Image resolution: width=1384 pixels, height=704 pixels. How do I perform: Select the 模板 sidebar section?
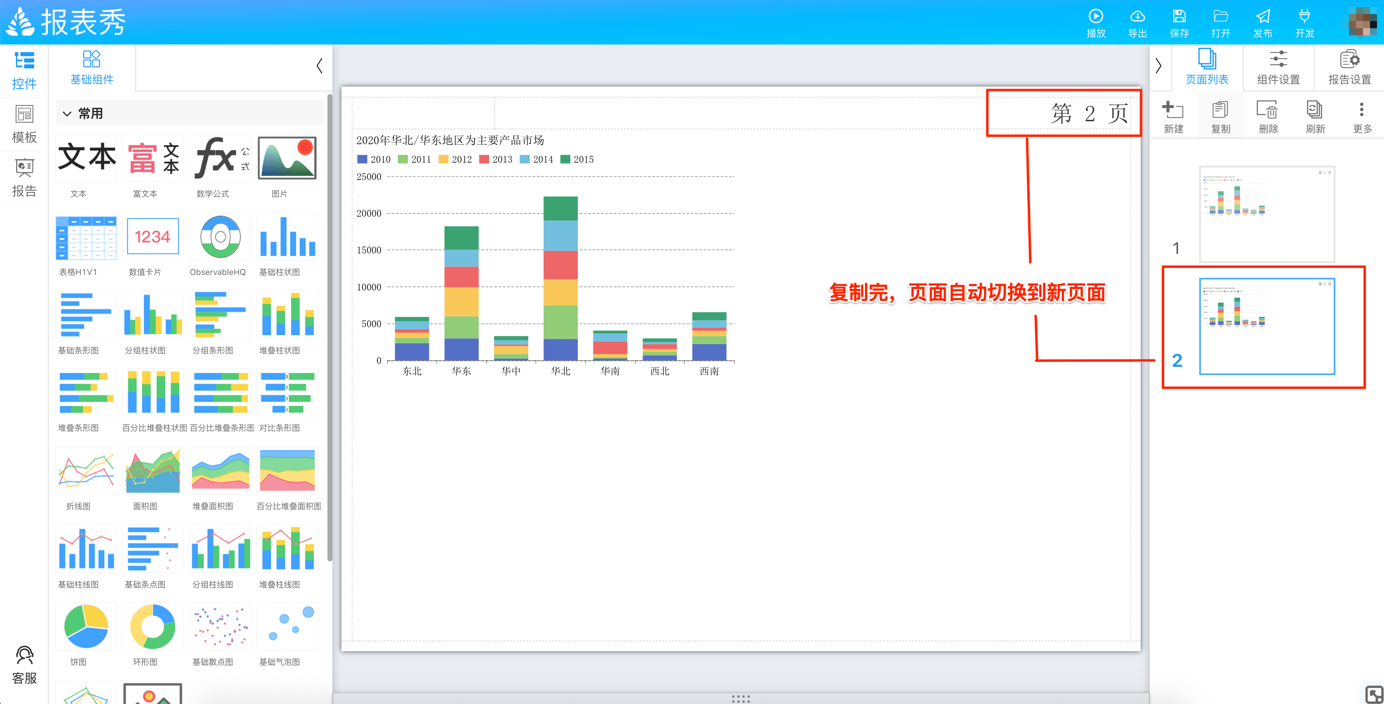(24, 124)
